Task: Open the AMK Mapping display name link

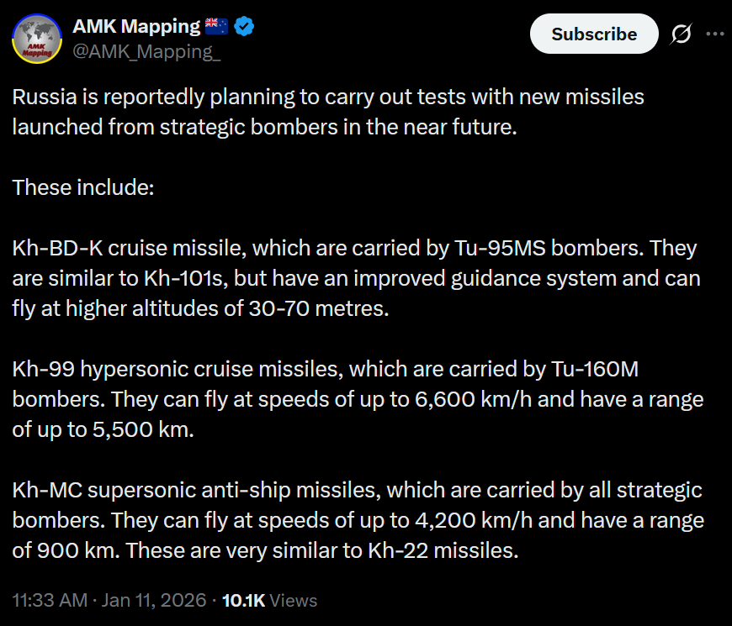Action: click(136, 26)
